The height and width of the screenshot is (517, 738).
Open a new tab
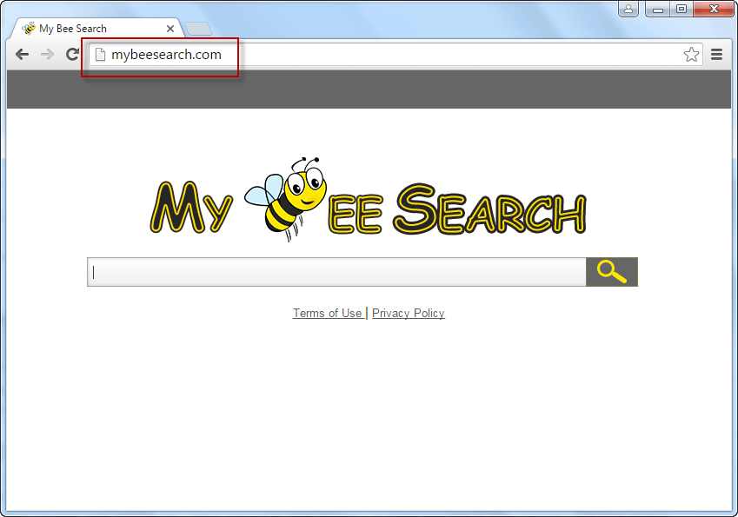point(198,30)
